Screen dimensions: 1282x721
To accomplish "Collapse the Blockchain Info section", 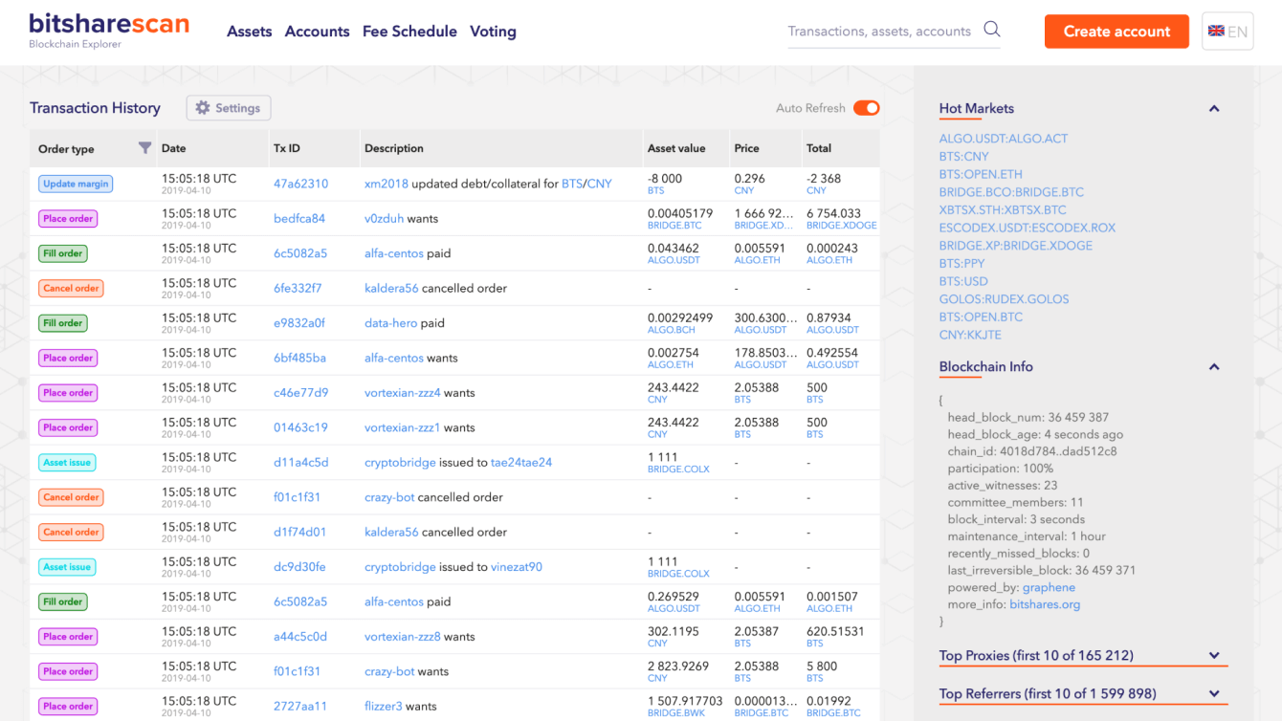I will click(x=1214, y=366).
